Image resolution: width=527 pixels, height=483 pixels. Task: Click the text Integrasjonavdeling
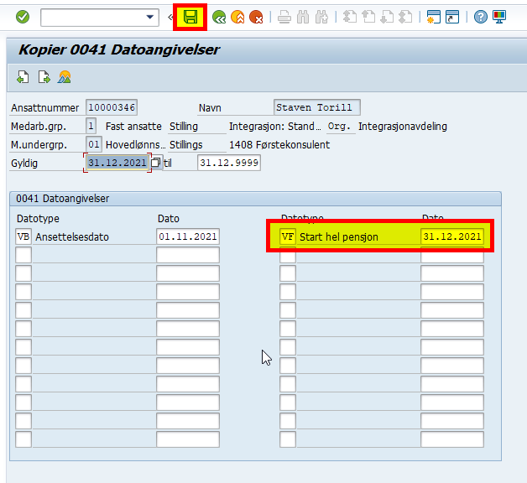tap(403, 127)
